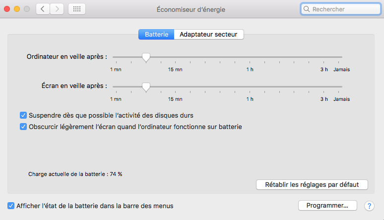The width and height of the screenshot is (384, 220).
Task: Set display sleep slider at 1 h mark
Action: tap(250, 87)
